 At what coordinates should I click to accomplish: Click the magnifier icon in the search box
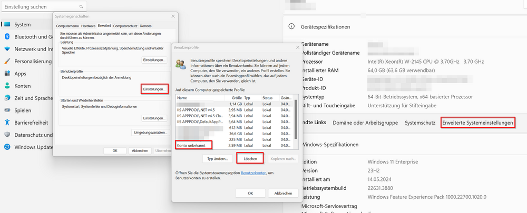82,6
